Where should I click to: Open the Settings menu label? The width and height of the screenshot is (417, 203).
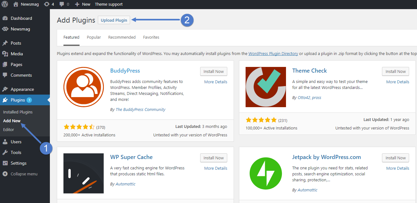19,163
